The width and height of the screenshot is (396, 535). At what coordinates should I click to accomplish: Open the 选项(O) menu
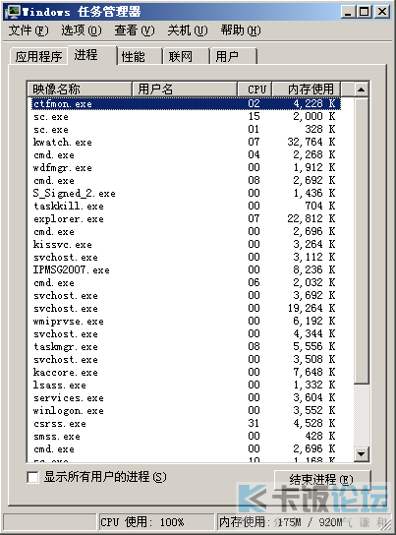point(82,30)
